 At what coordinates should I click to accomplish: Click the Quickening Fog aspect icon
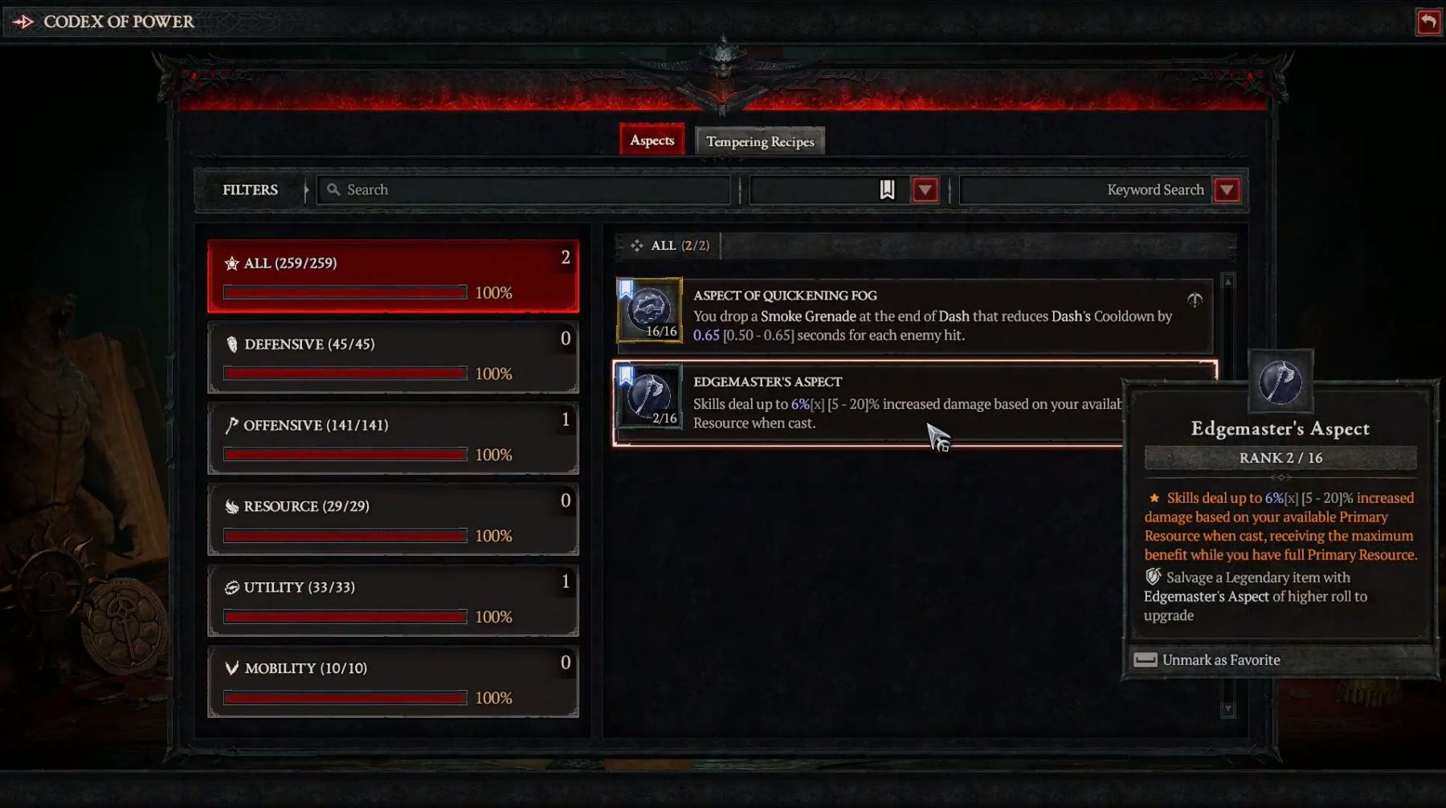650,310
